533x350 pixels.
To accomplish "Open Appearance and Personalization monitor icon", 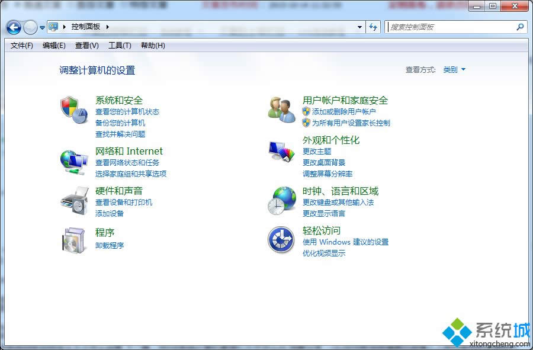I will 281,152.
